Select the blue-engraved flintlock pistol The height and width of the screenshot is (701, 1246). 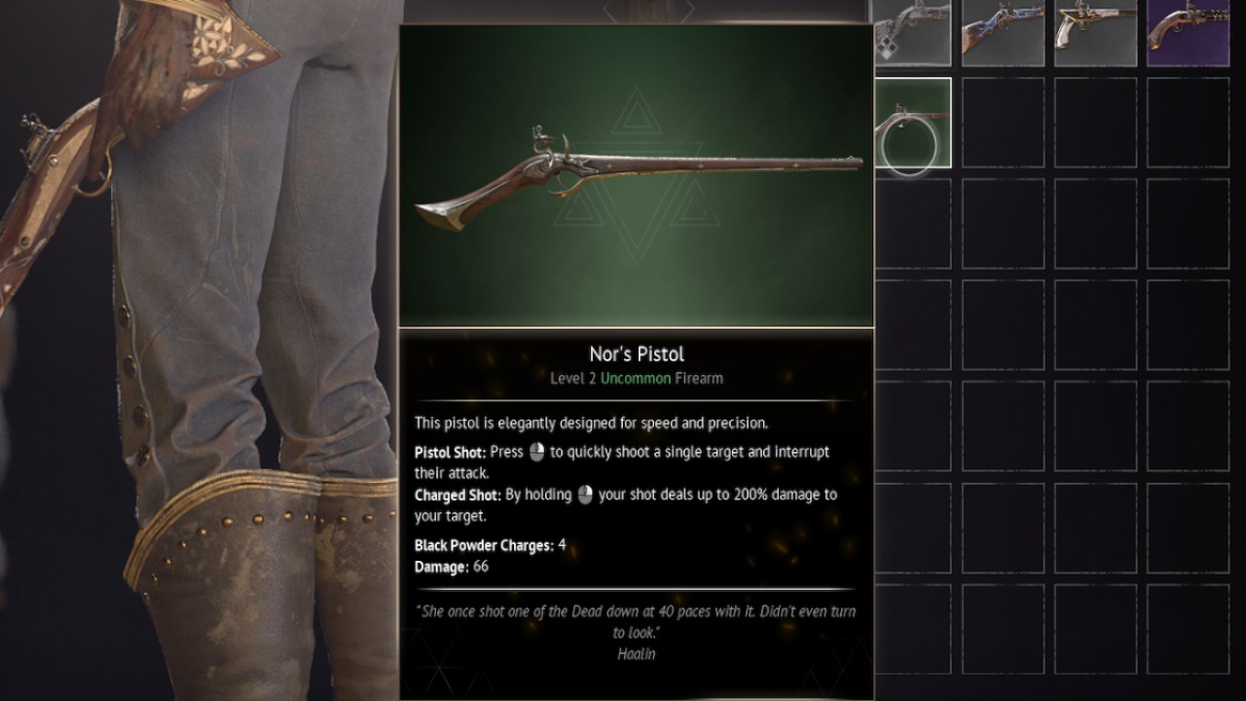[x=1003, y=33]
